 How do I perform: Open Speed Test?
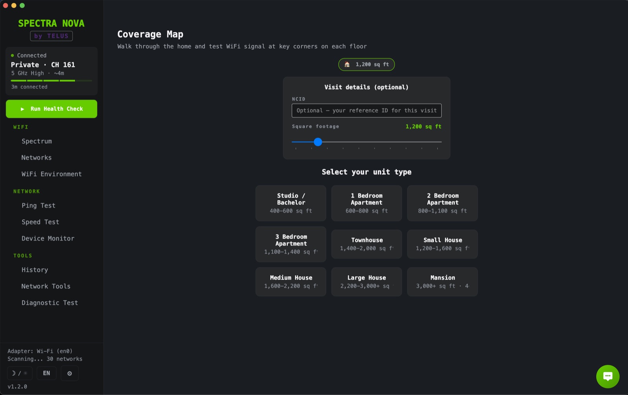(40, 222)
